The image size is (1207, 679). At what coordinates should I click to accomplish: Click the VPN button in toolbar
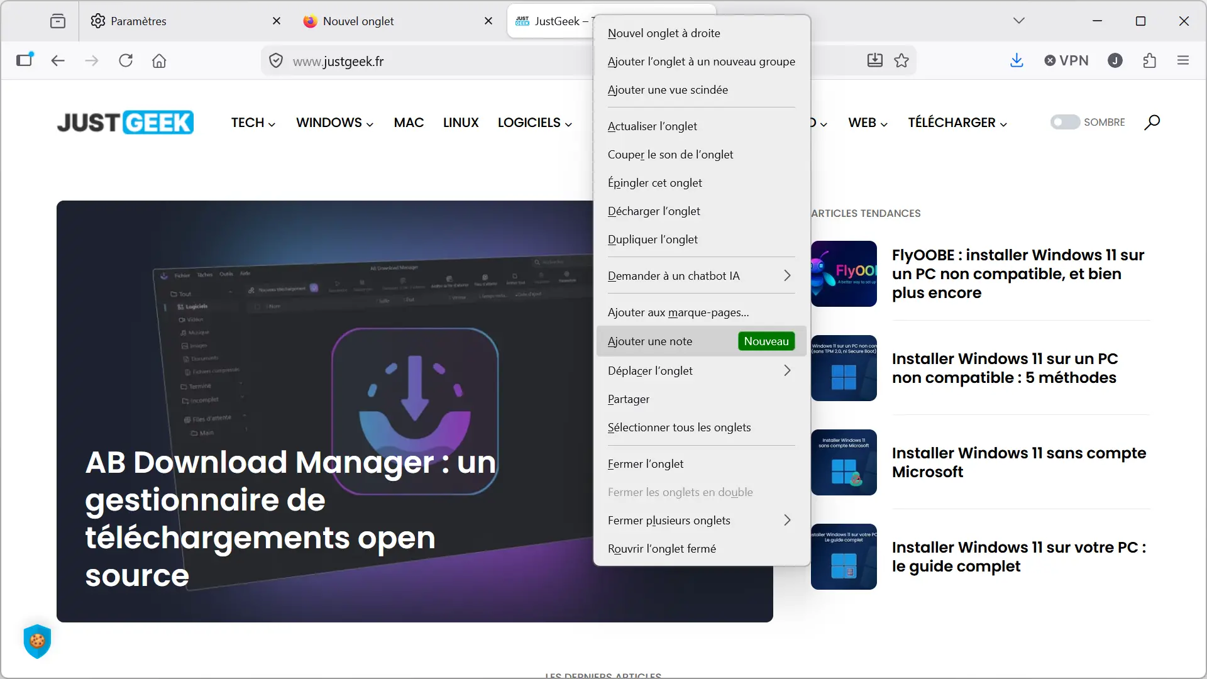point(1066,60)
